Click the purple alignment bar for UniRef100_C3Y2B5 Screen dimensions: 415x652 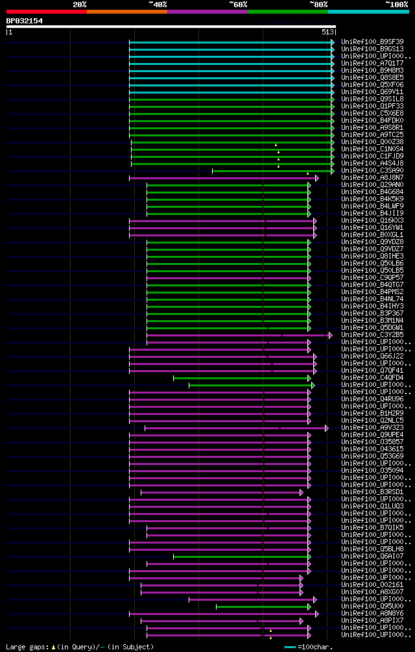pyautogui.click(x=239, y=335)
